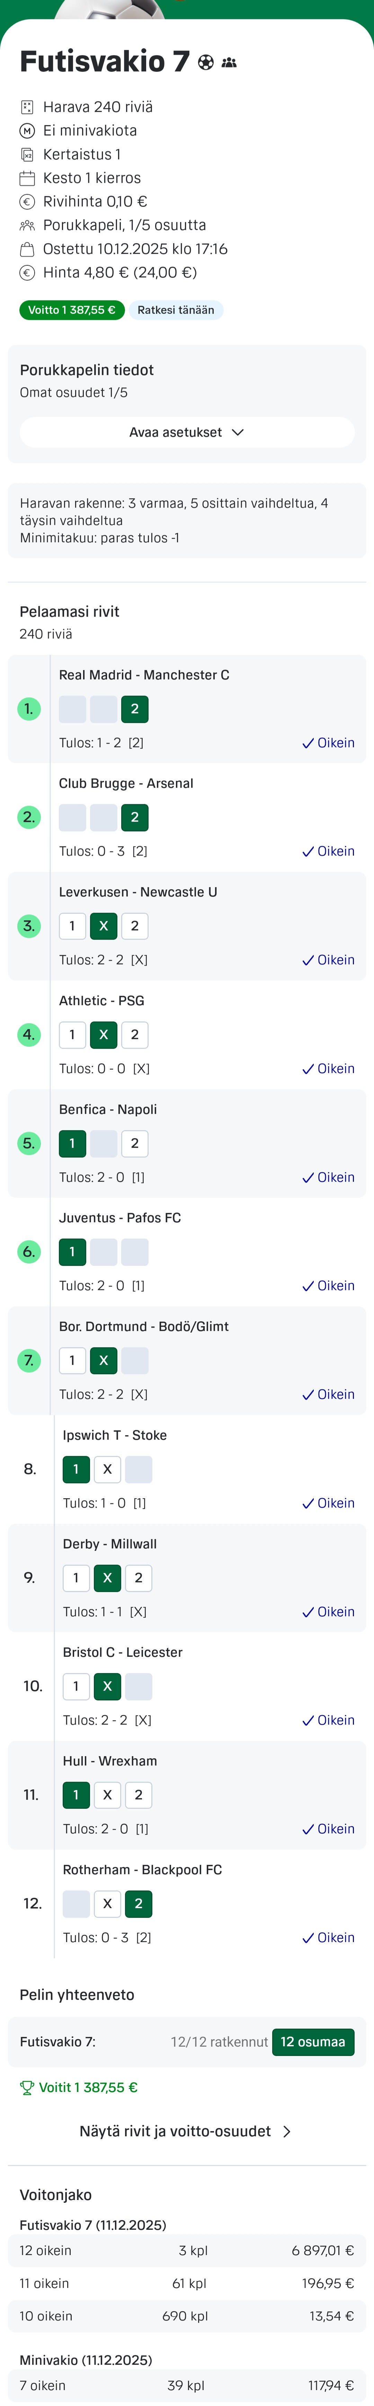The image size is (374, 2406).
Task: Click the group icon next to the title
Action: click(x=229, y=63)
